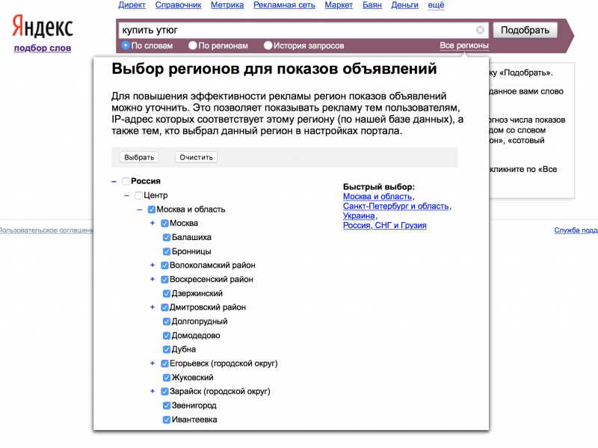Screen dimensions: 598x448
Task: Uncheck the Жуковский checkbox
Action: [167, 378]
